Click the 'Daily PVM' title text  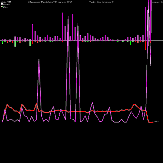6,2
